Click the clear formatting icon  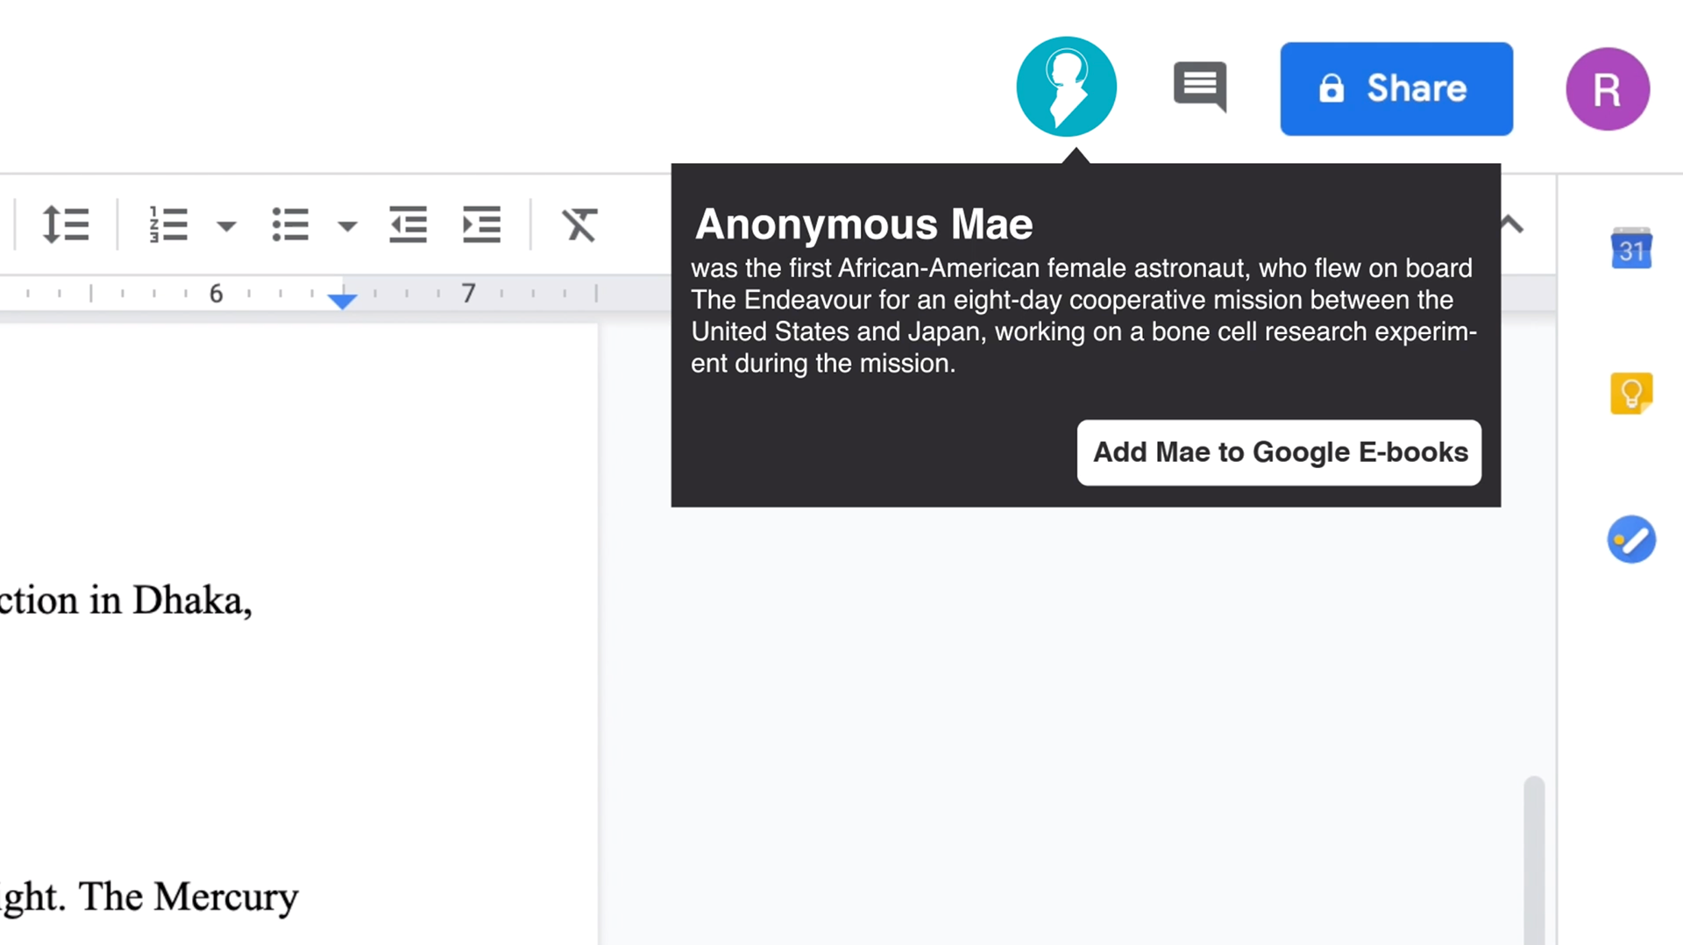point(579,225)
